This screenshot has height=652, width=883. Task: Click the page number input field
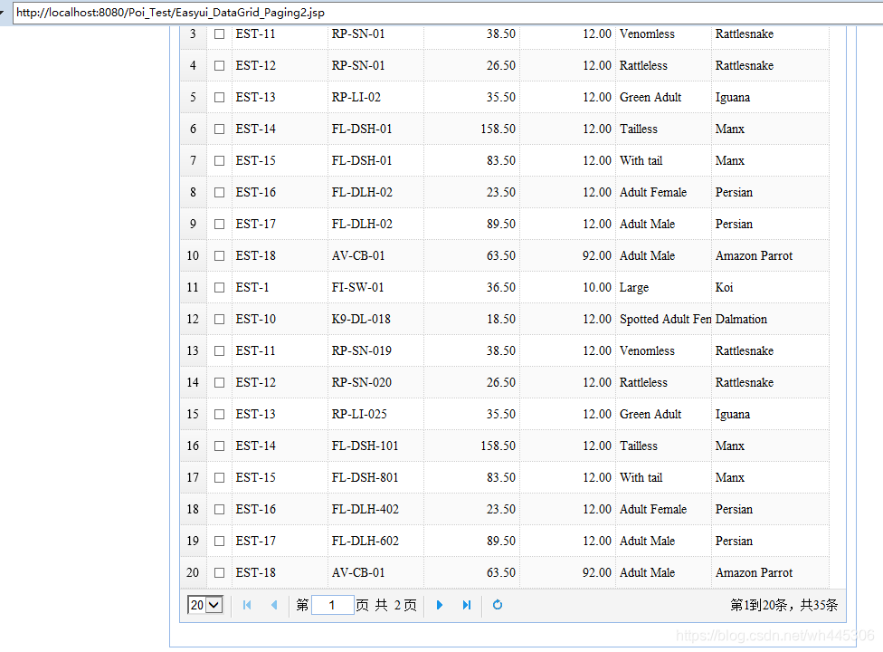click(x=332, y=605)
